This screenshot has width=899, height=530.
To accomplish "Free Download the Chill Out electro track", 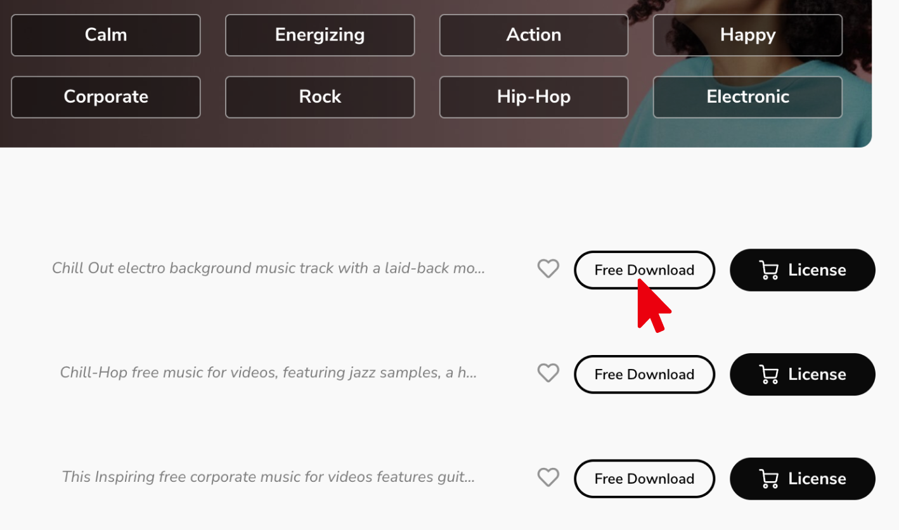I will coord(644,270).
